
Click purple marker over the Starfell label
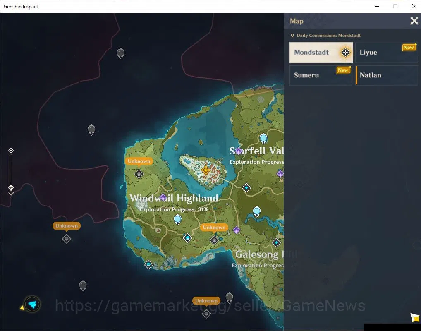(x=239, y=151)
